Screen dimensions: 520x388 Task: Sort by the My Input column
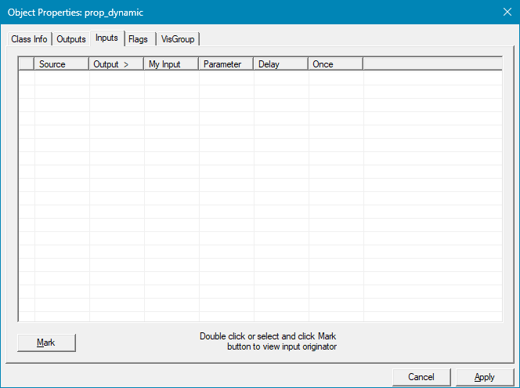click(171, 64)
